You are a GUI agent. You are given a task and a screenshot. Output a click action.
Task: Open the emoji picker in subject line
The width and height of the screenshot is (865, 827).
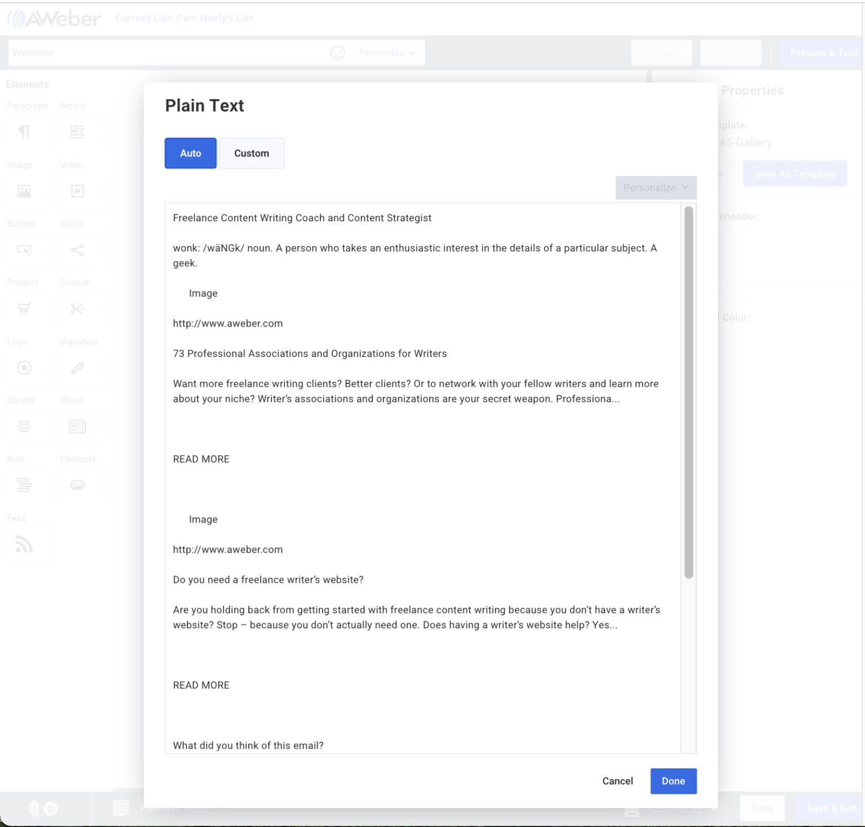coord(338,52)
